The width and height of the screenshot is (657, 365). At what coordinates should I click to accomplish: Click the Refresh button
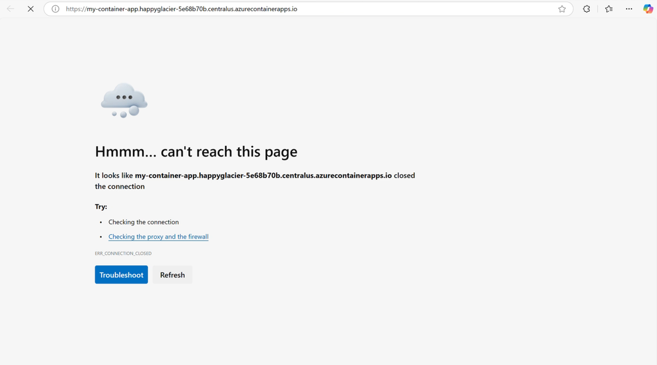pyautogui.click(x=172, y=275)
